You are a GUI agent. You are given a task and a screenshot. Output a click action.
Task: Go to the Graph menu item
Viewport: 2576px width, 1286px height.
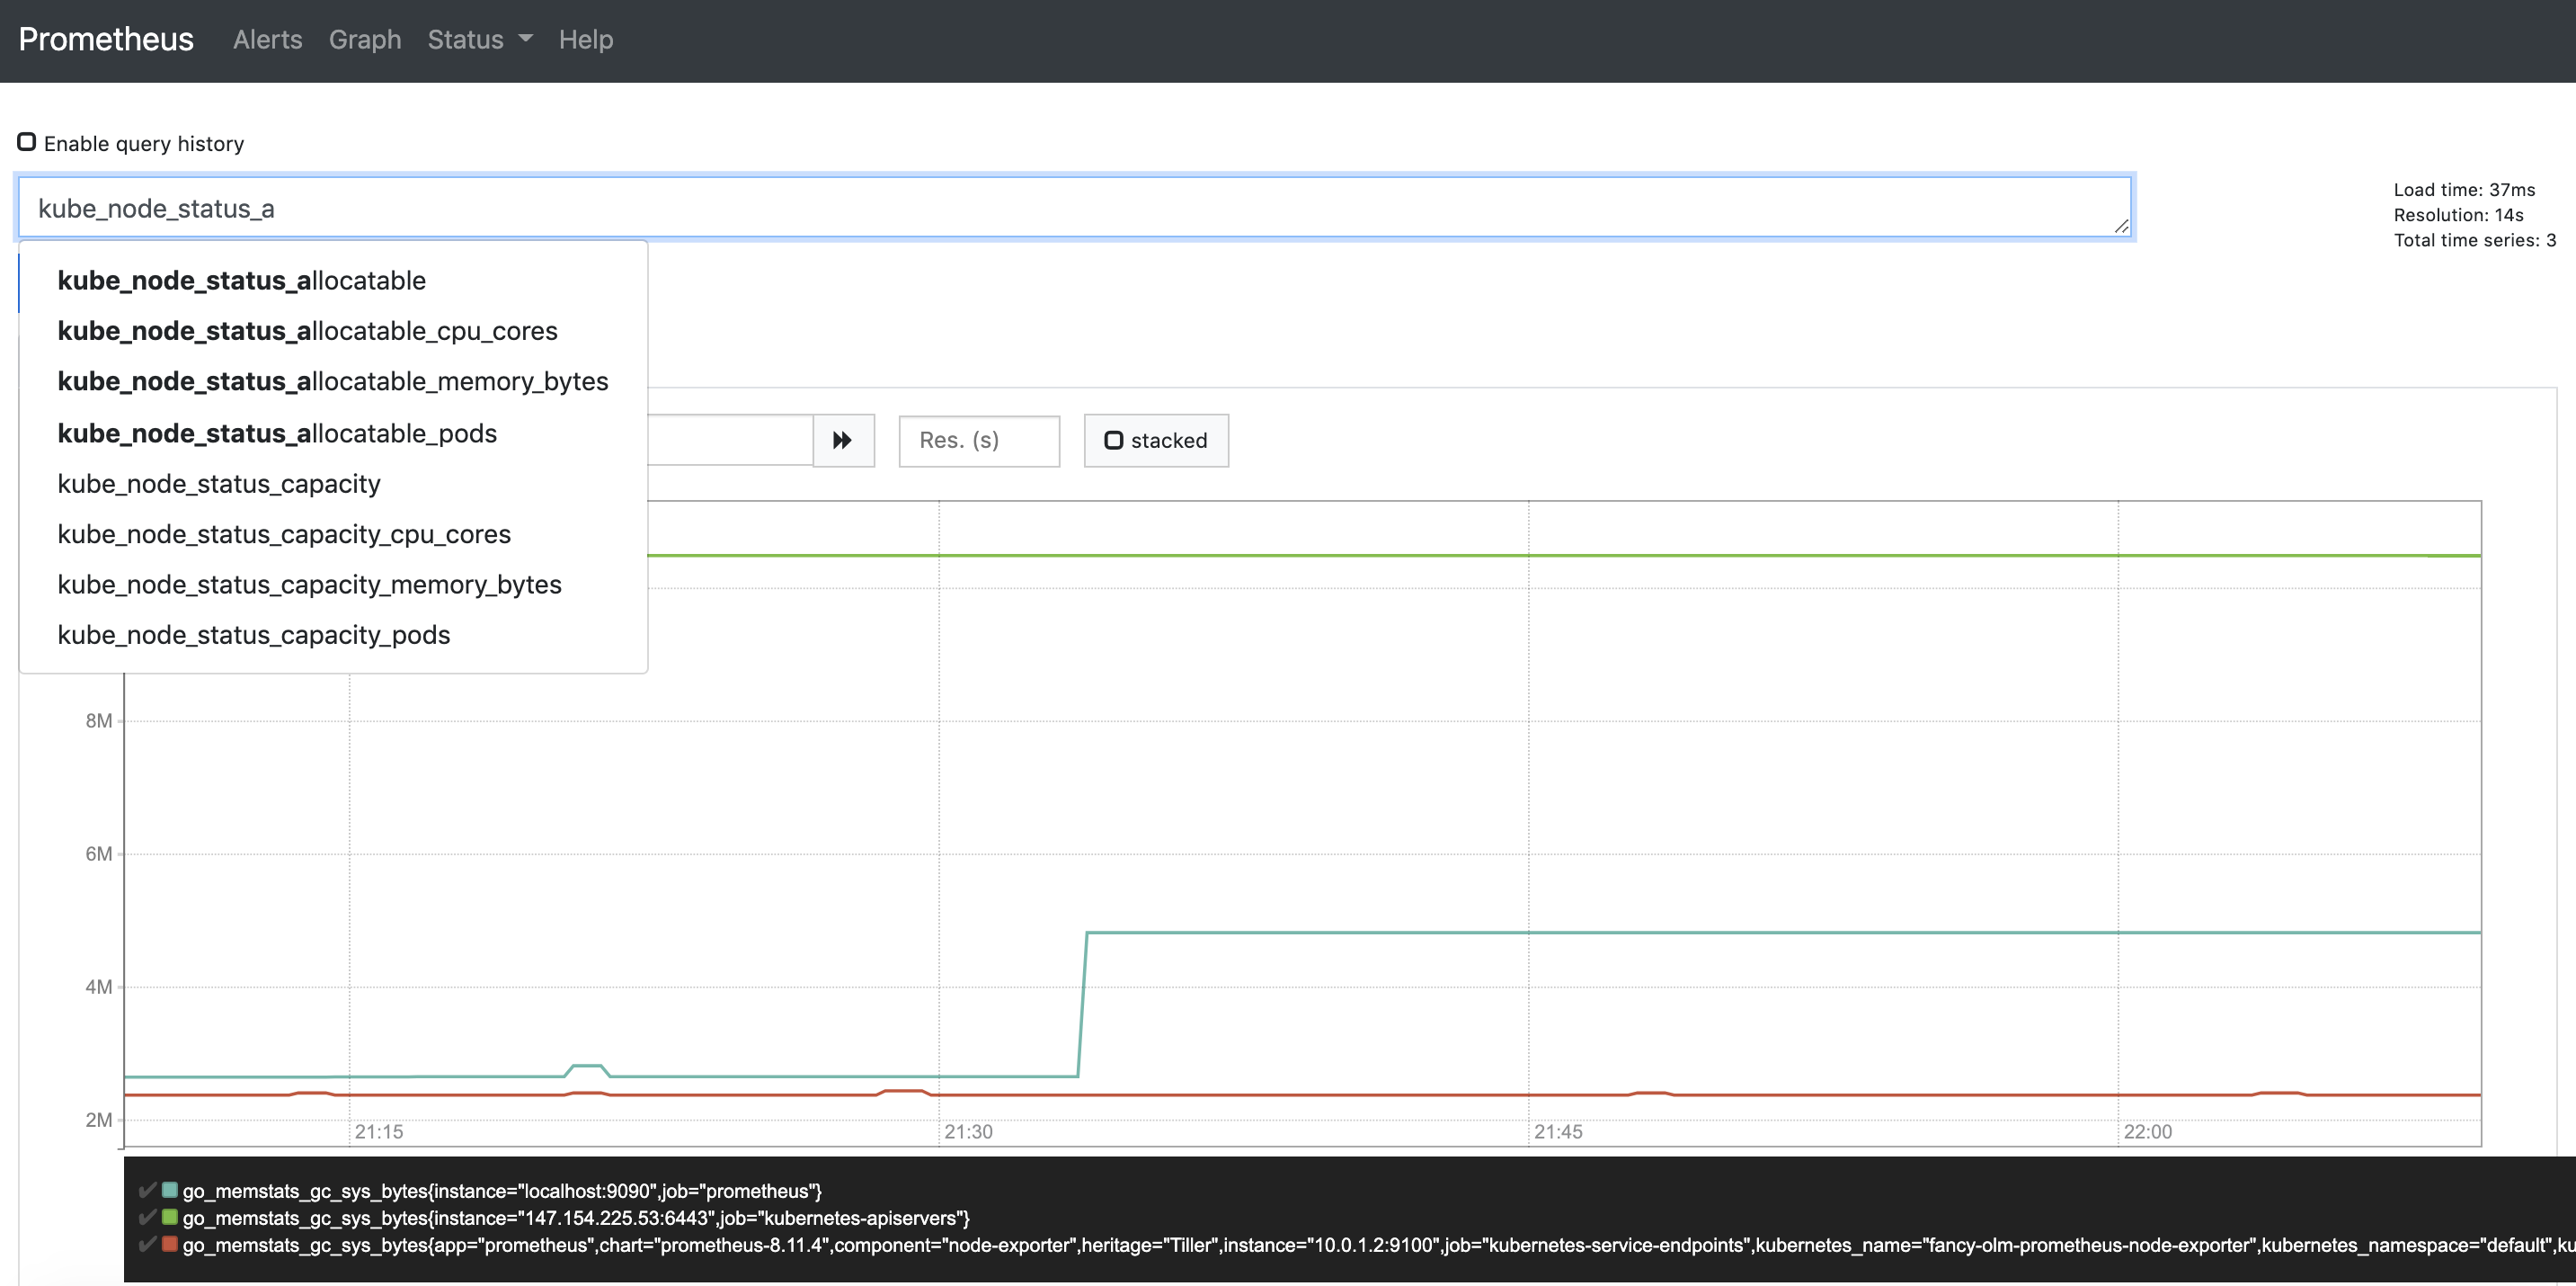365,39
